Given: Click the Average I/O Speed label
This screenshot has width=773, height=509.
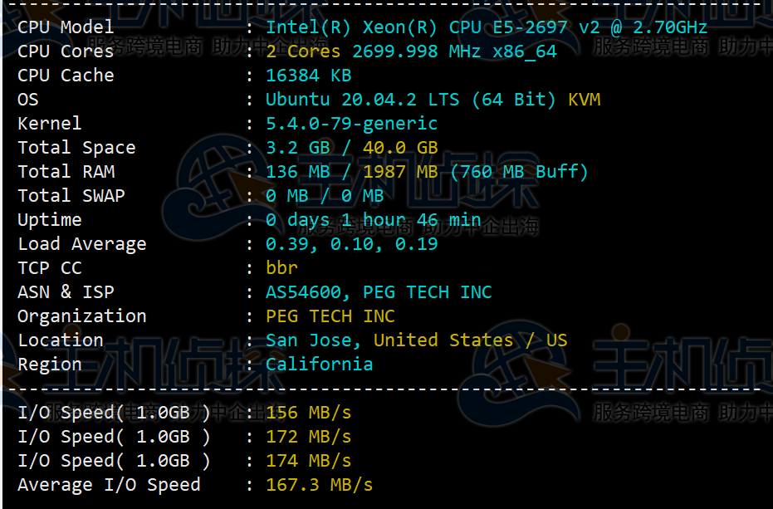Looking at the screenshot, I should pos(109,485).
